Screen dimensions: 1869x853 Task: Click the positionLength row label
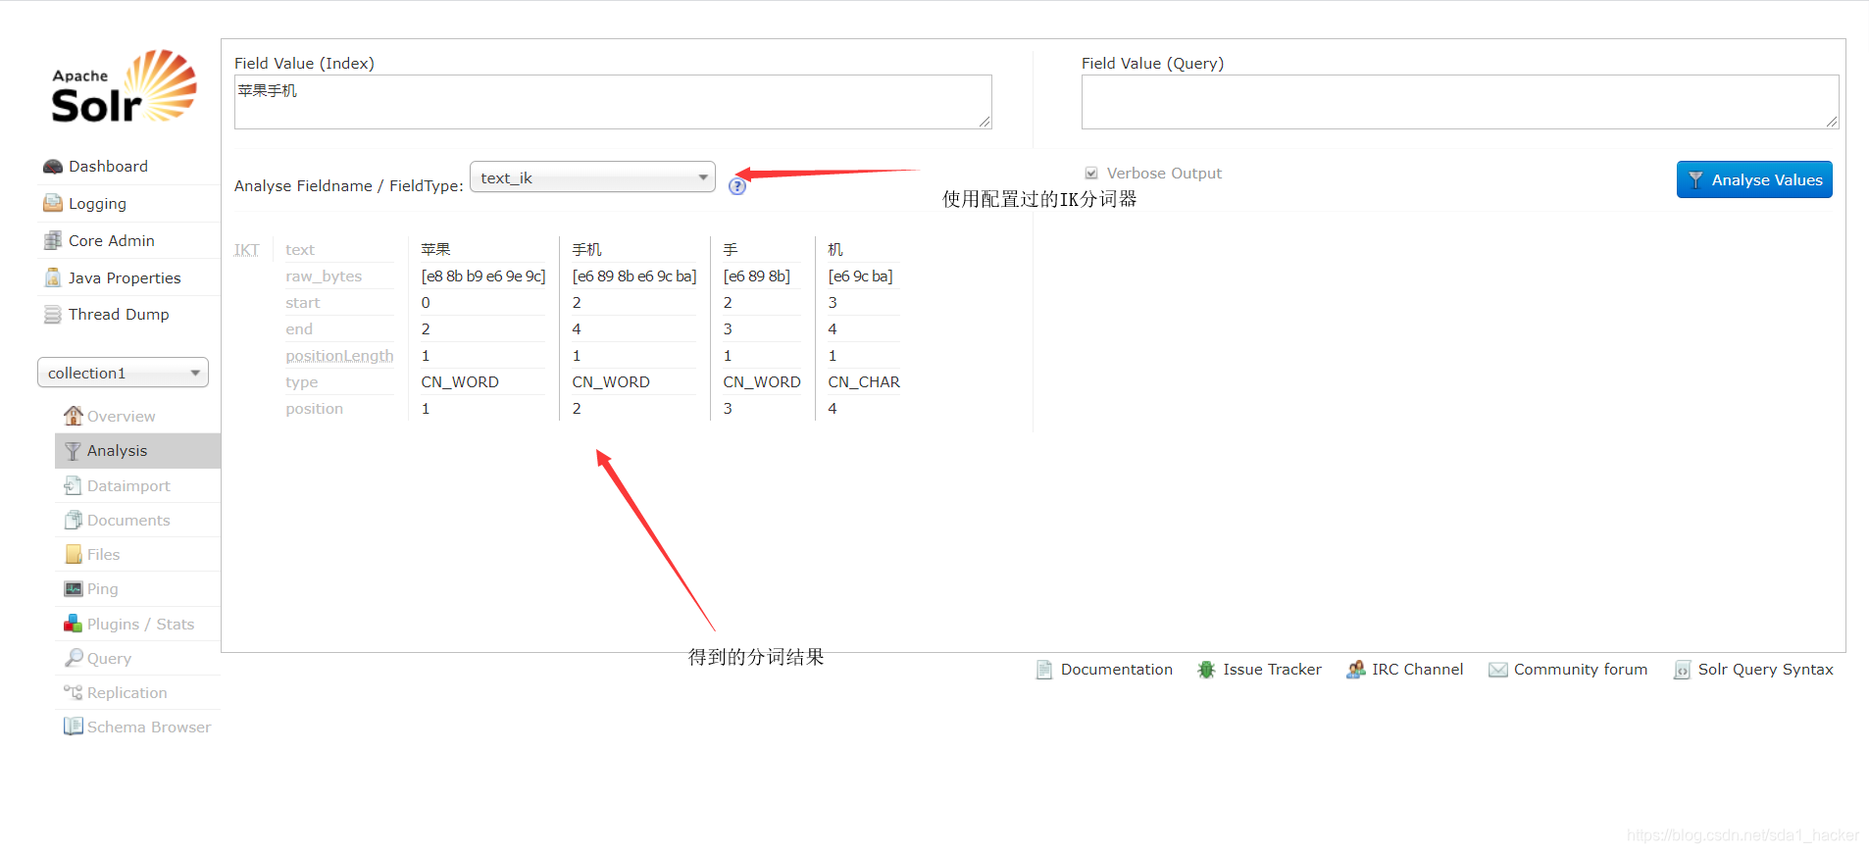point(339,356)
